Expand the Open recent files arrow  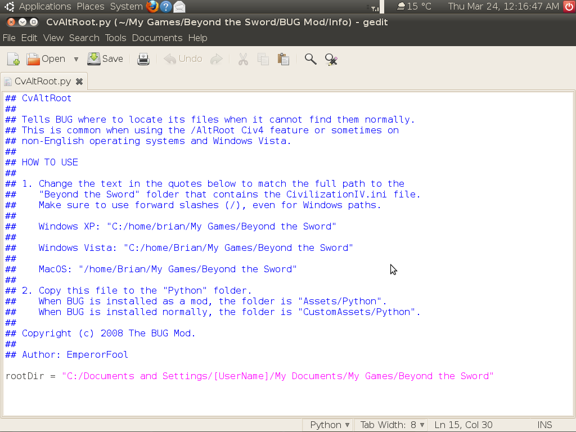tap(76, 59)
